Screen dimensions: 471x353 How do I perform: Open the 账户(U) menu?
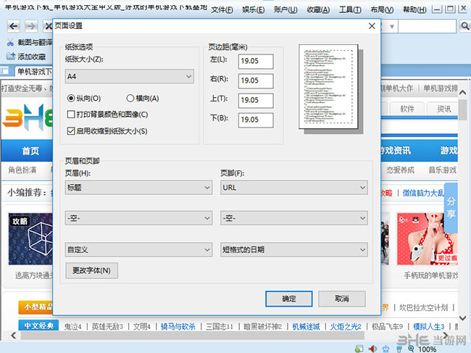coord(285,9)
